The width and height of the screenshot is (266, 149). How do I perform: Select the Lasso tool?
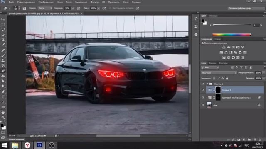3,29
